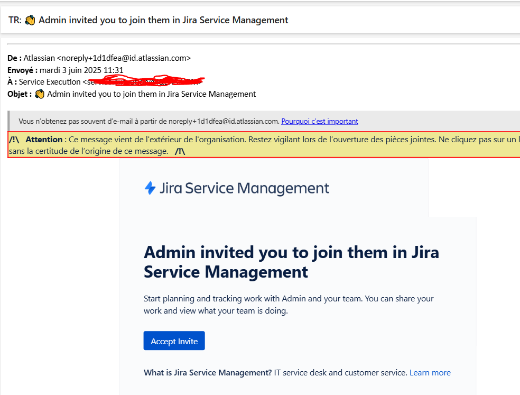Viewport: 520px width, 395px height.
Task: Click the 'Service Execution' recipient name
Action: (x=50, y=81)
